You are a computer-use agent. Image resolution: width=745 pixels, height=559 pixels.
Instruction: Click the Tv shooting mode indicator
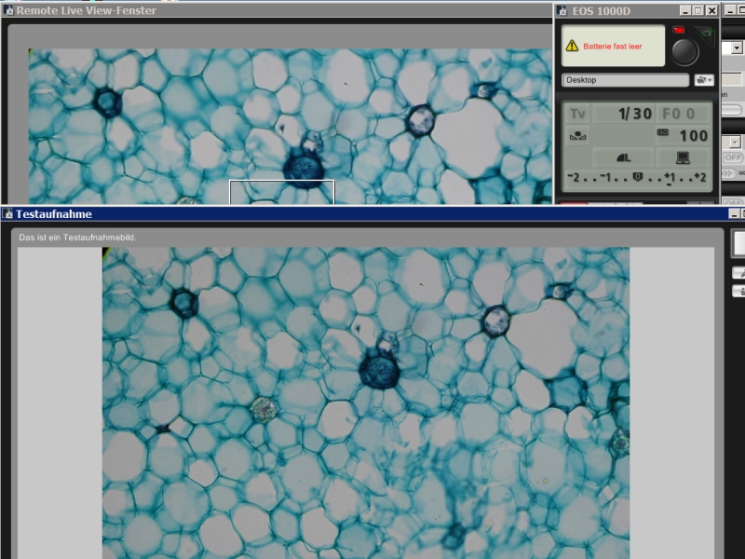[577, 114]
